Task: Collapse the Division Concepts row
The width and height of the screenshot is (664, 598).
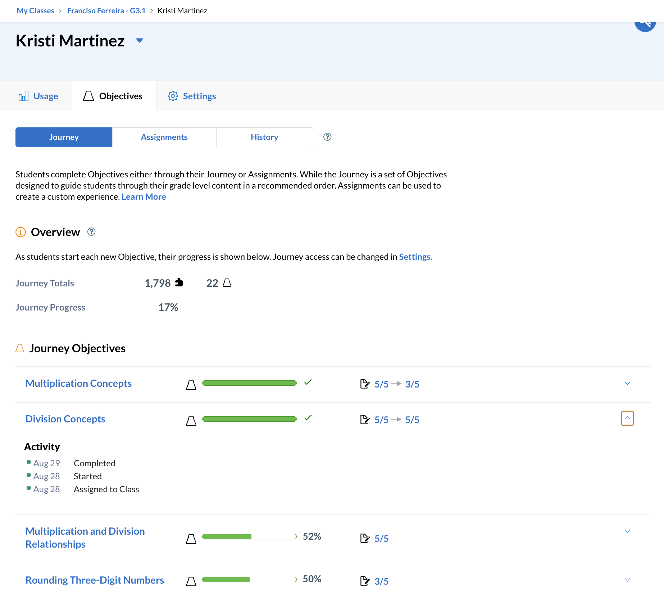Action: coord(627,418)
